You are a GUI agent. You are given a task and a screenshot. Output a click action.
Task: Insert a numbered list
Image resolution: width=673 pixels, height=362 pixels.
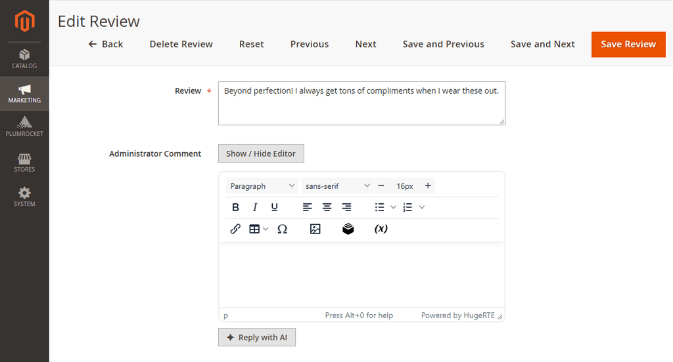[407, 207]
